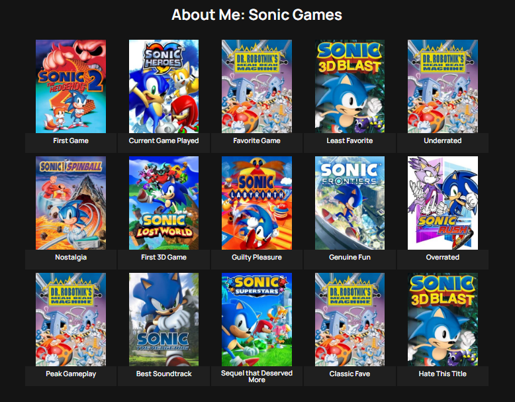Open the Sonic Frontiers cover

click(x=350, y=203)
